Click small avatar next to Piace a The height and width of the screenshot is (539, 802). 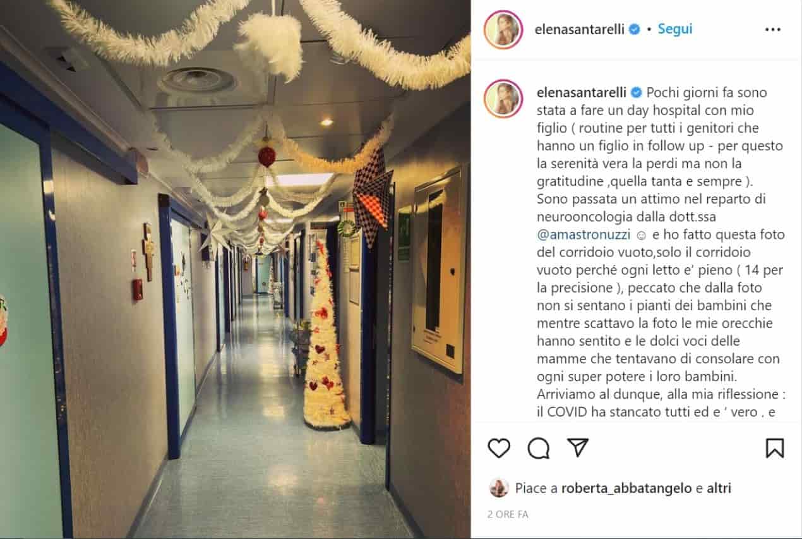(499, 488)
